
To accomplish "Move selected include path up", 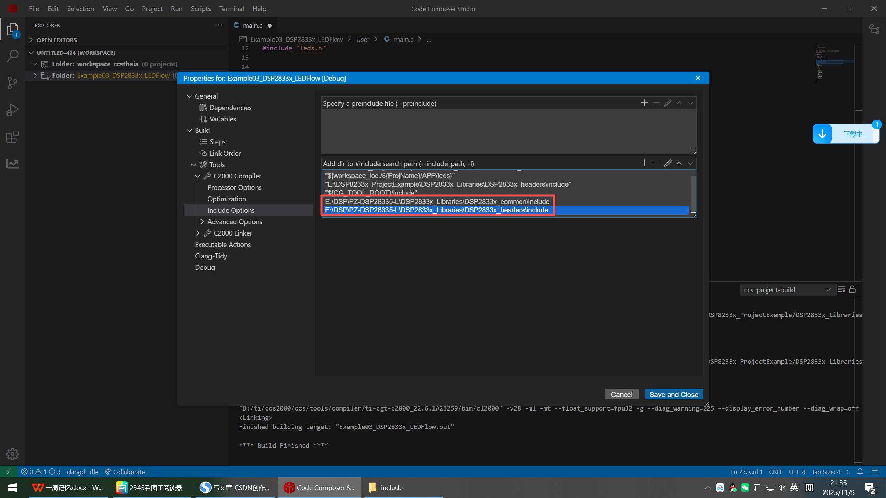I will pyautogui.click(x=679, y=163).
